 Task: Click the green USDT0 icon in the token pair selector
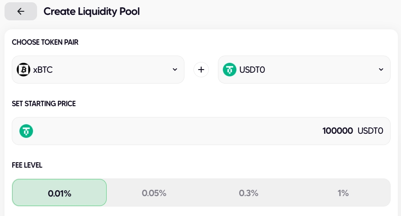click(230, 70)
